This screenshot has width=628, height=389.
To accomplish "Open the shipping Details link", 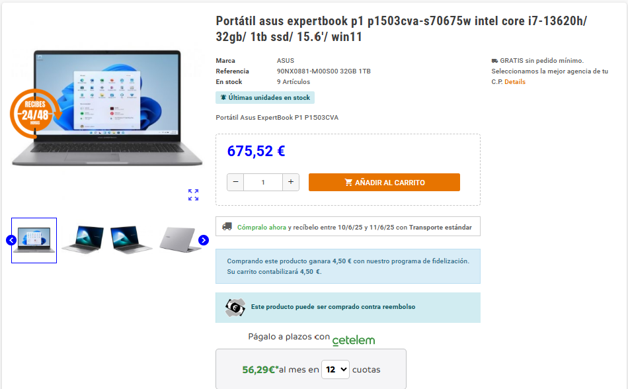I will coord(515,82).
